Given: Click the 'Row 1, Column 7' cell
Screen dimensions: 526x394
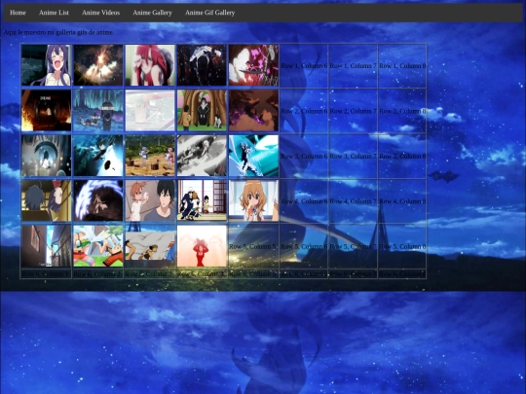Looking at the screenshot, I should pos(353,66).
